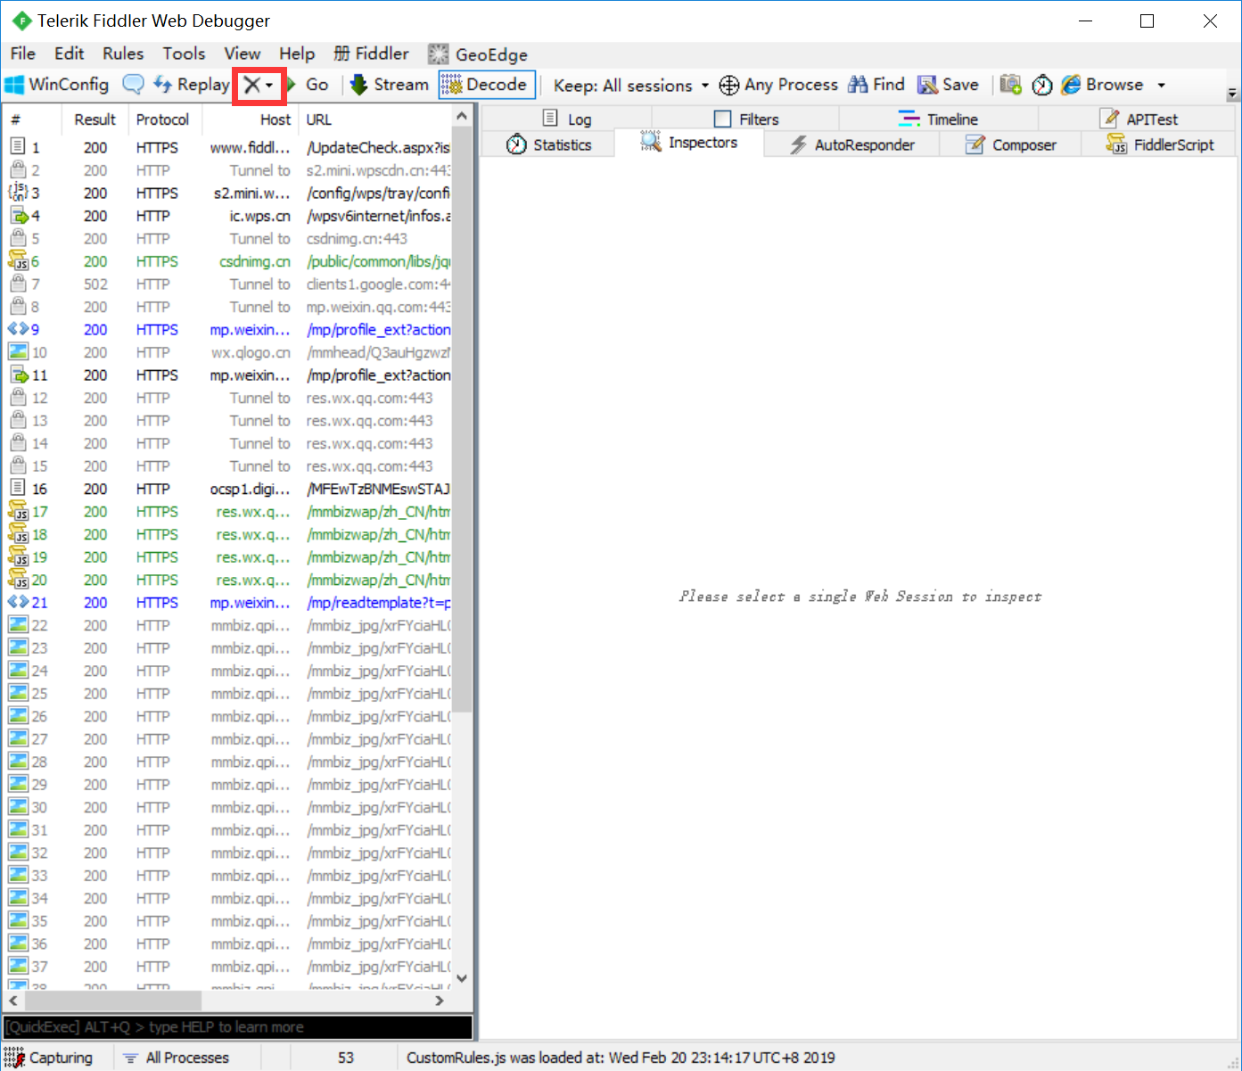Viewport: 1242px width, 1071px height.
Task: Click URL /mp/readtemplate in session 21
Action: pos(379,603)
